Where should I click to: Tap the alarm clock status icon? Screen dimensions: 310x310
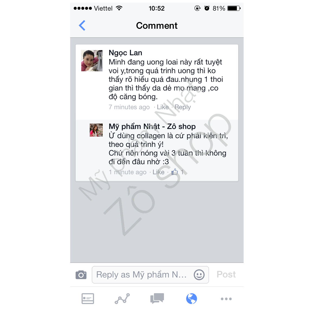(207, 8)
